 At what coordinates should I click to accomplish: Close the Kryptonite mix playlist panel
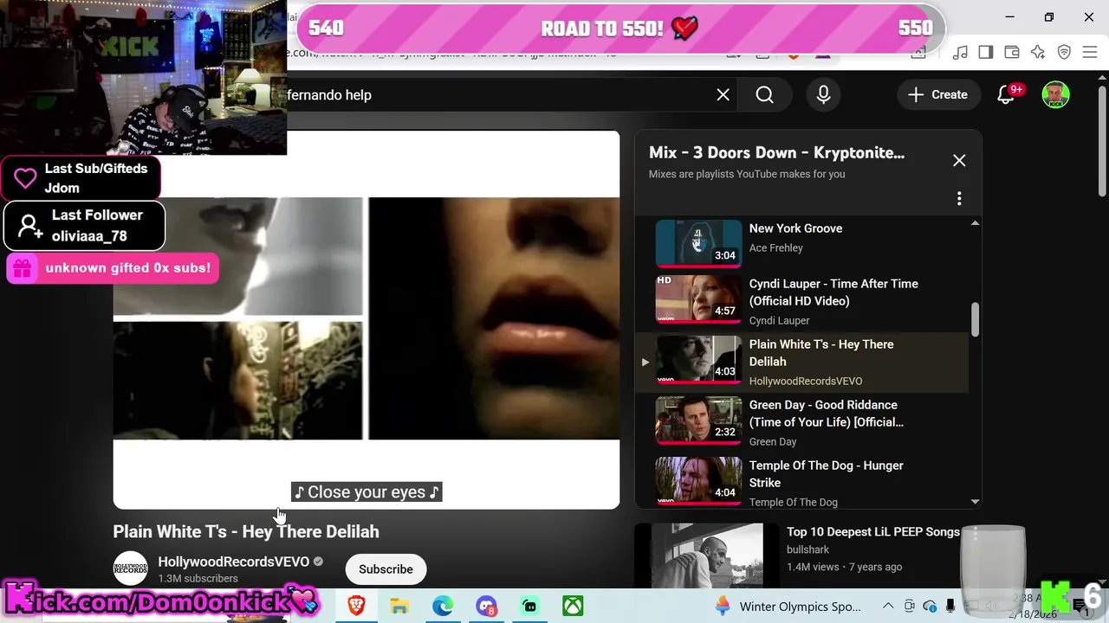(959, 161)
